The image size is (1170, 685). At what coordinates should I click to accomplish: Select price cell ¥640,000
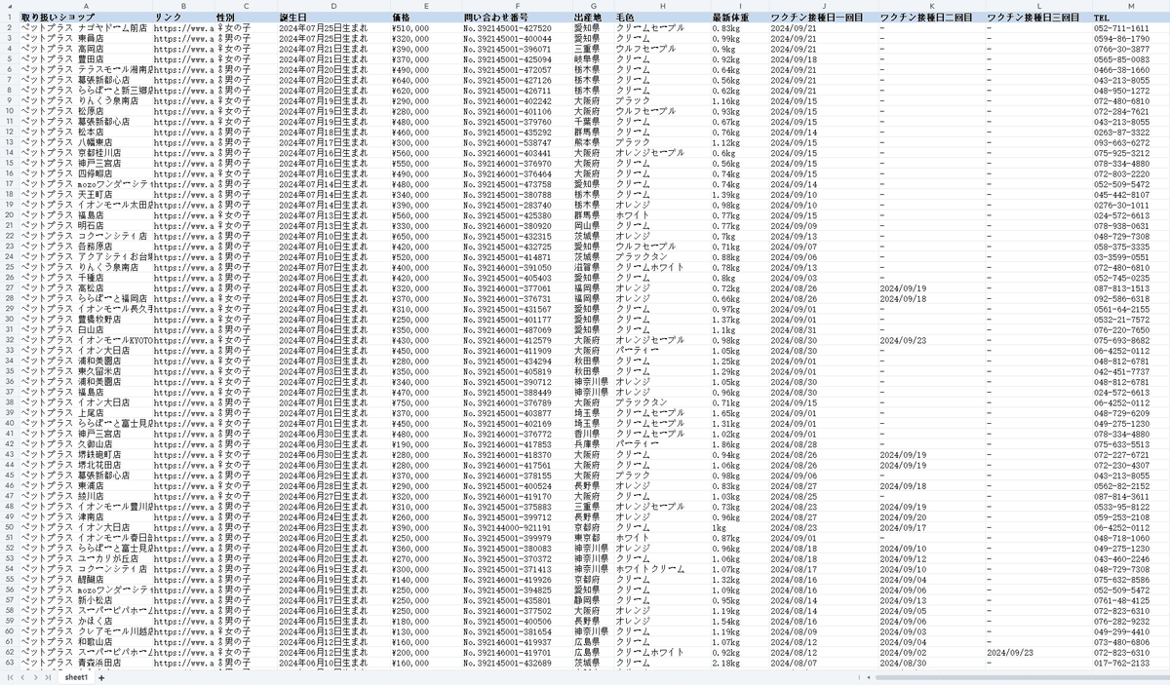(x=426, y=80)
